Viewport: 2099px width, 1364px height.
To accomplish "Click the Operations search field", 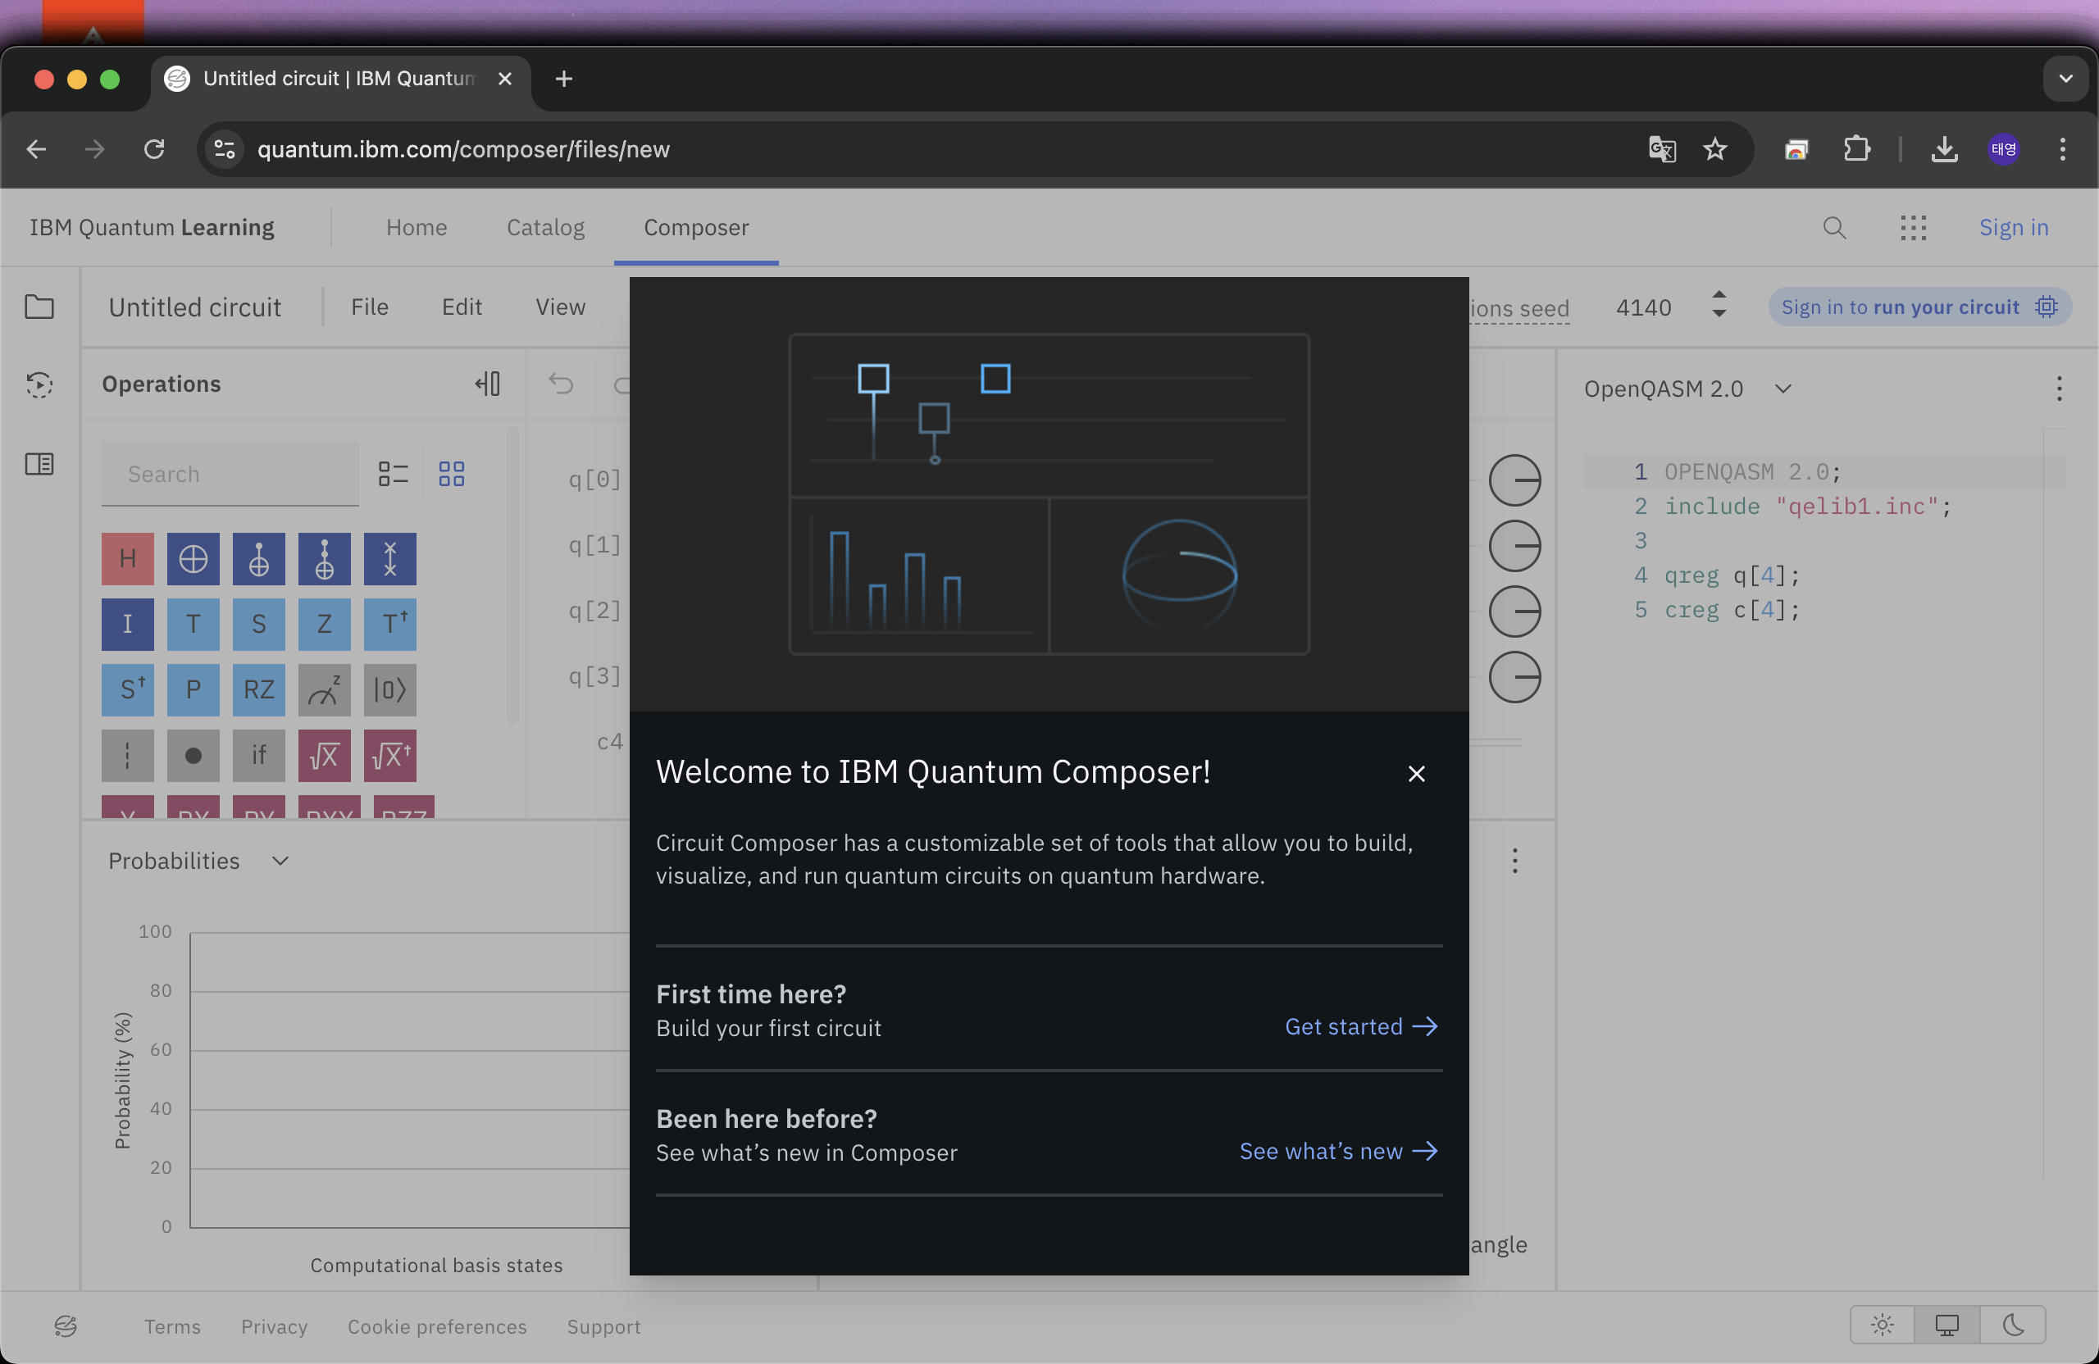I will pyautogui.click(x=230, y=475).
